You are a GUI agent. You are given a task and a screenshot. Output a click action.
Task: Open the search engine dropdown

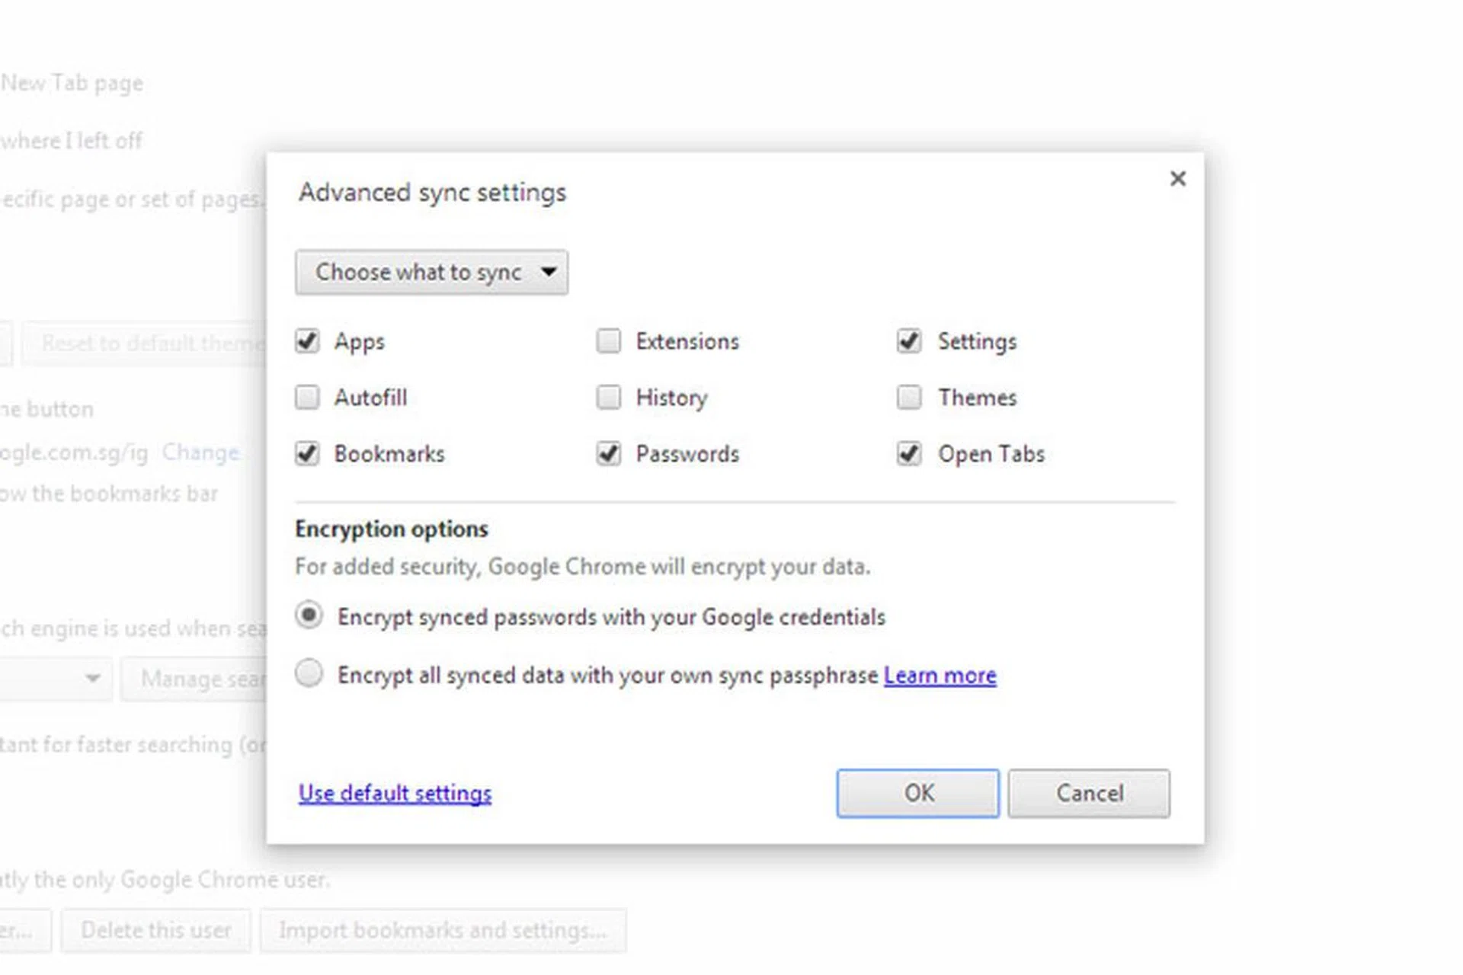[56, 678]
